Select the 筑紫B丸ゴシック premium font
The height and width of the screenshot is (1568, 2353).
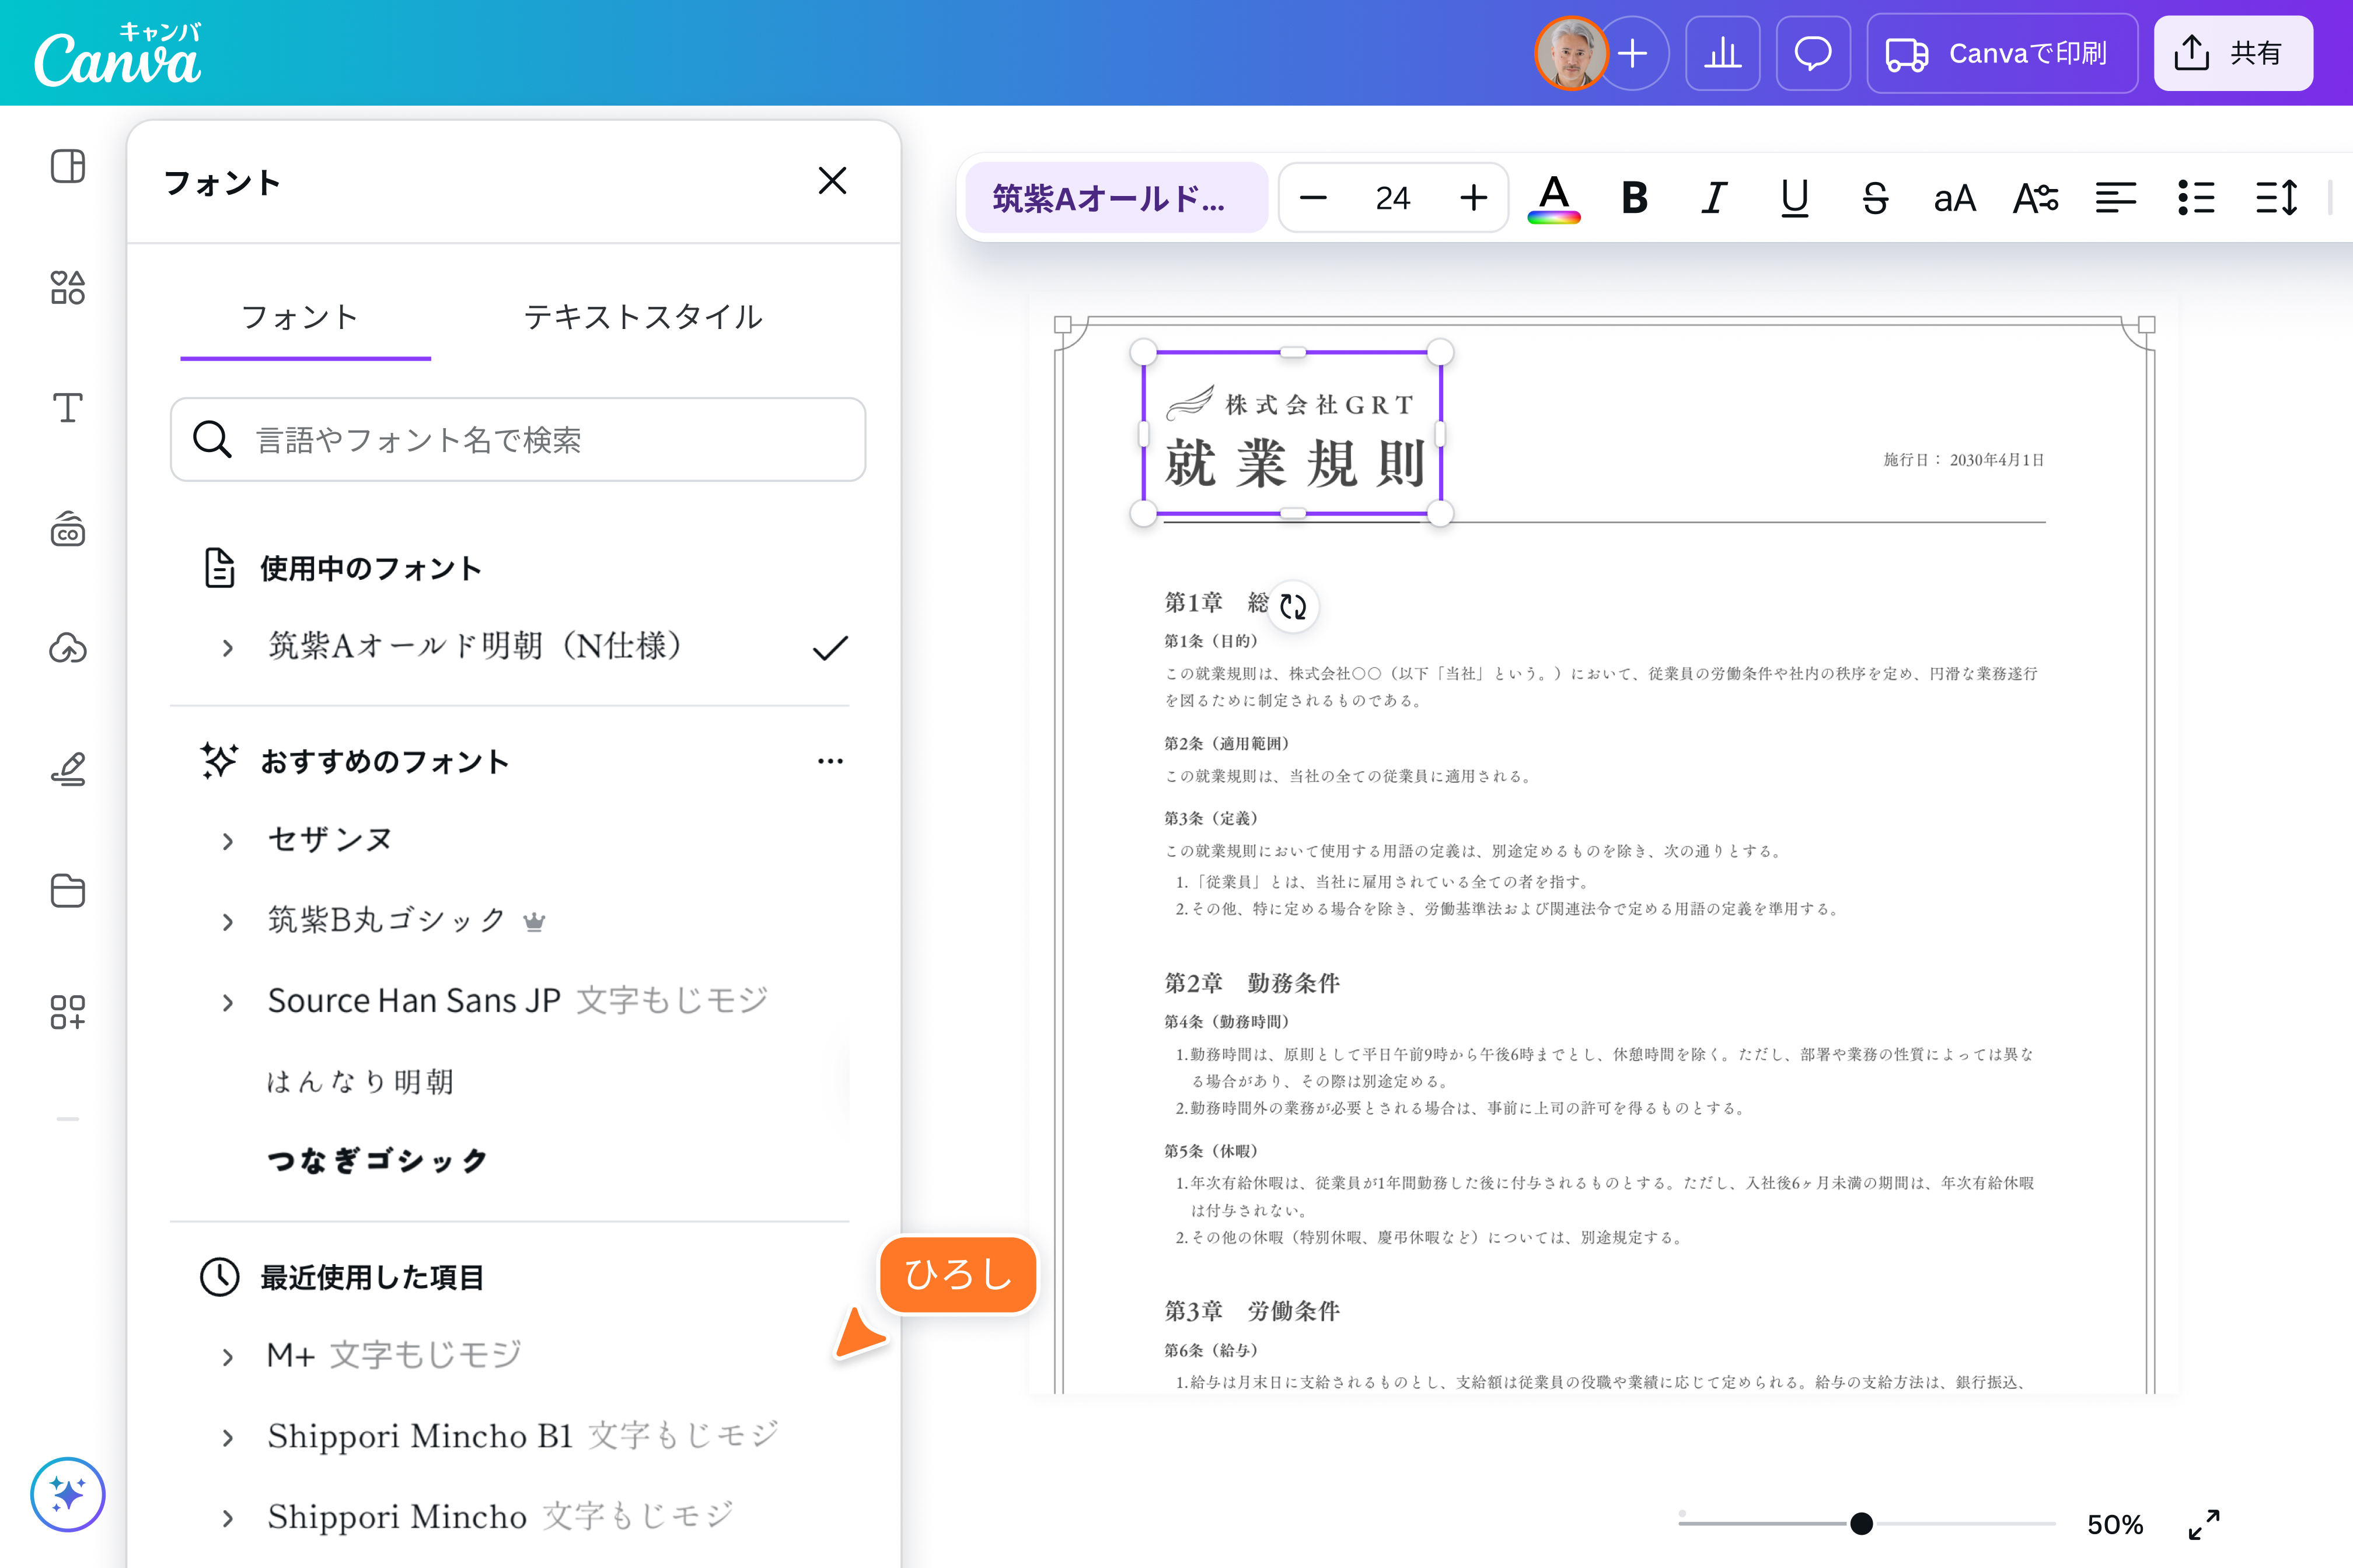(x=386, y=920)
